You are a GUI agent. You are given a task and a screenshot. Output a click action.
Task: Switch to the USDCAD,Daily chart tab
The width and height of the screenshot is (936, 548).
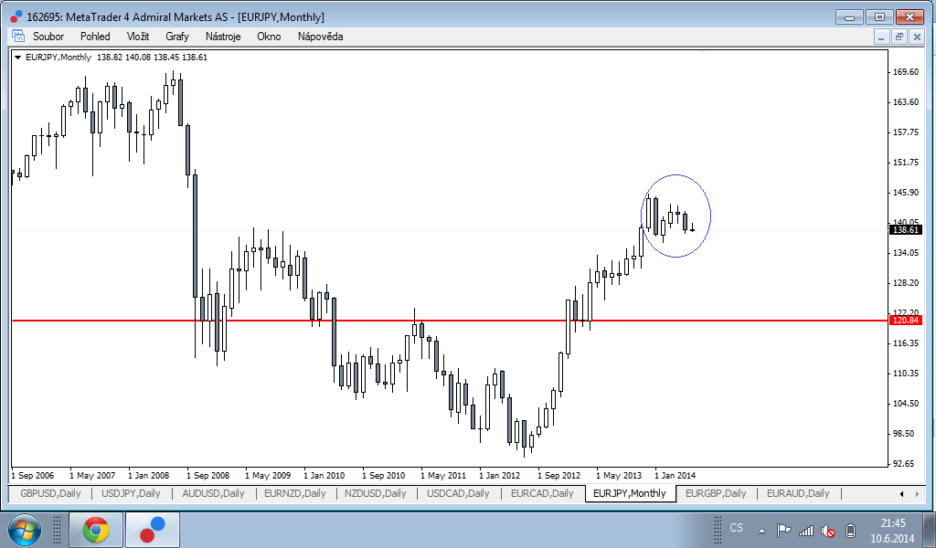coord(458,493)
